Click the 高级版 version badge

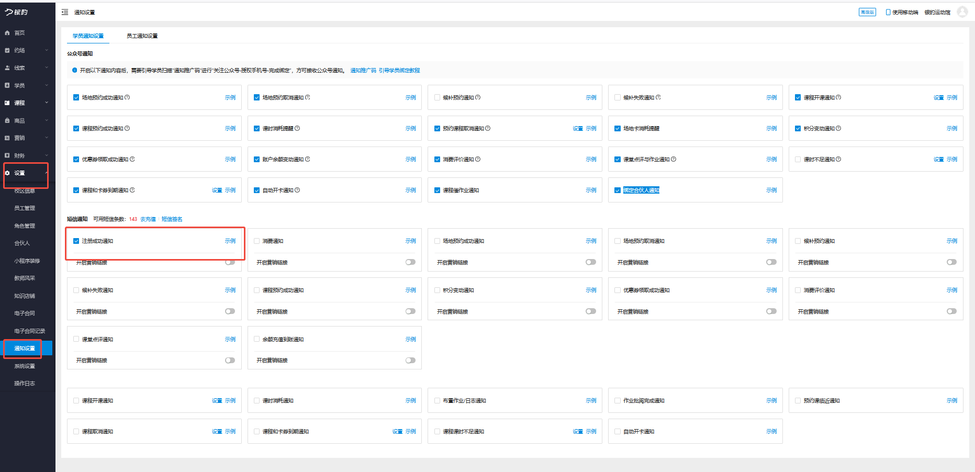[867, 12]
